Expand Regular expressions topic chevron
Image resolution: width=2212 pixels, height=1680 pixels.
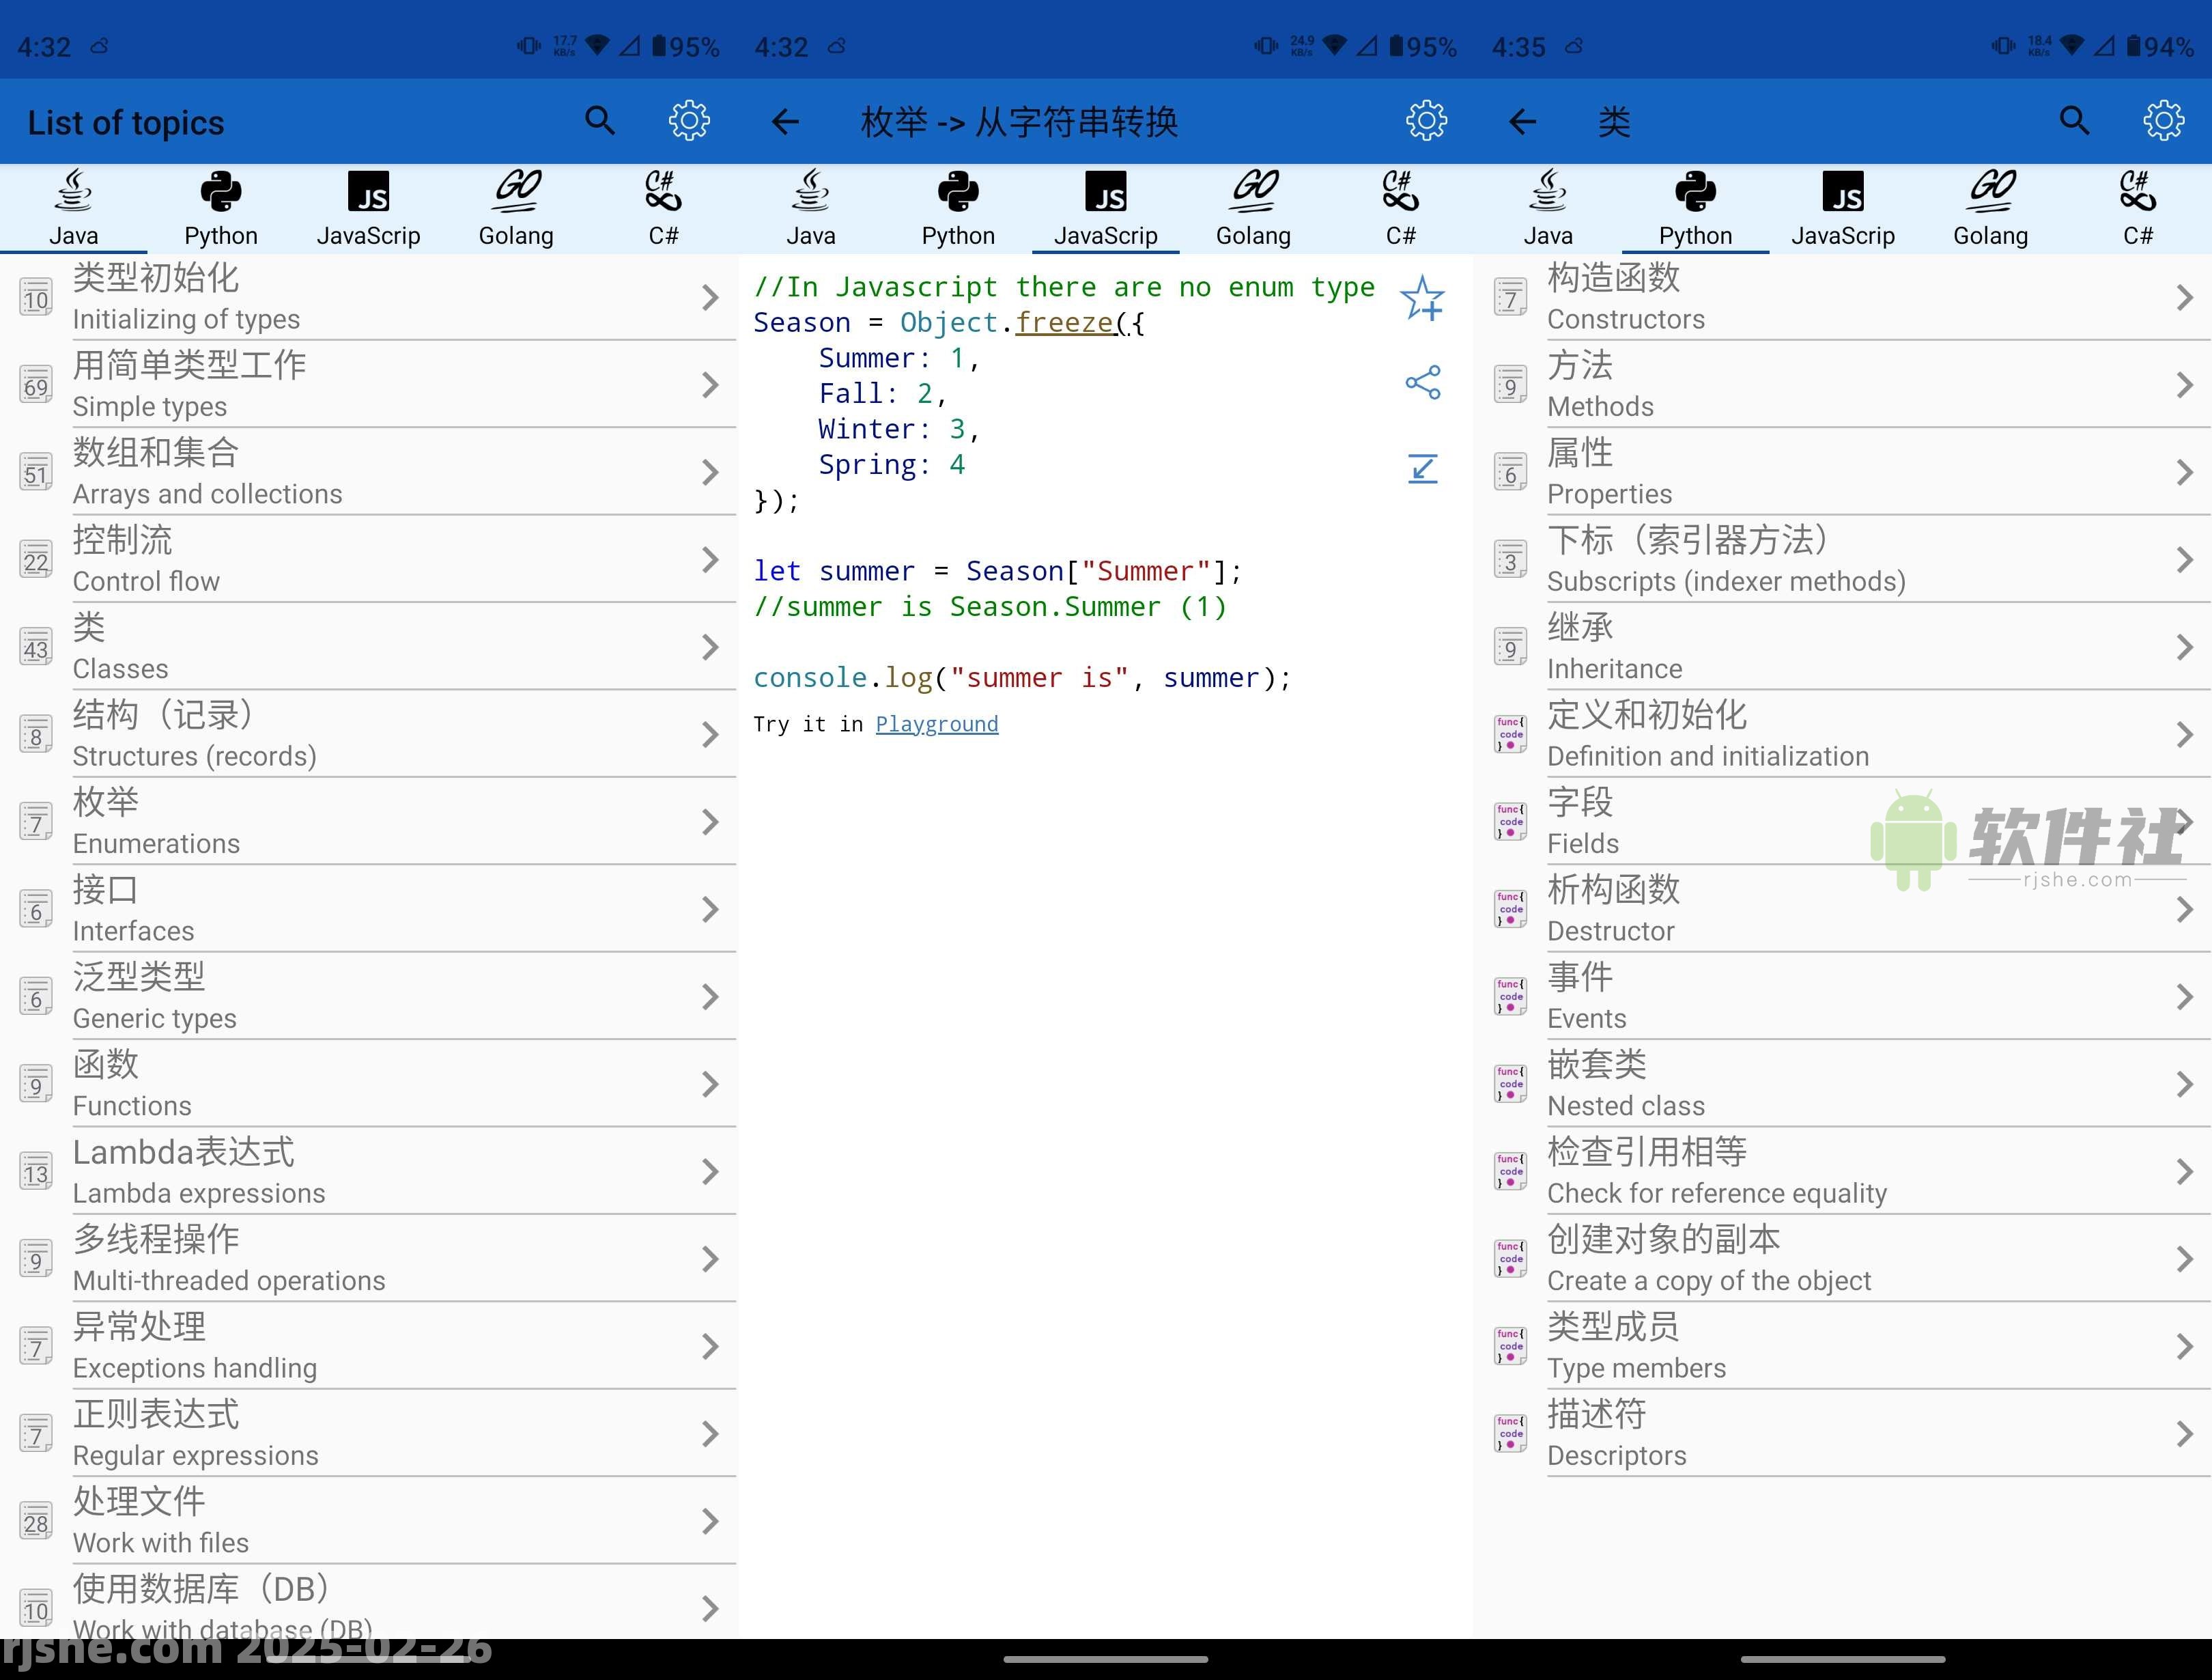tap(710, 1434)
